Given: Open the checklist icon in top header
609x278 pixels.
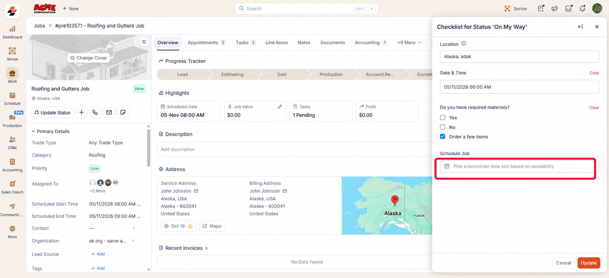Looking at the screenshot, I should (x=541, y=9).
